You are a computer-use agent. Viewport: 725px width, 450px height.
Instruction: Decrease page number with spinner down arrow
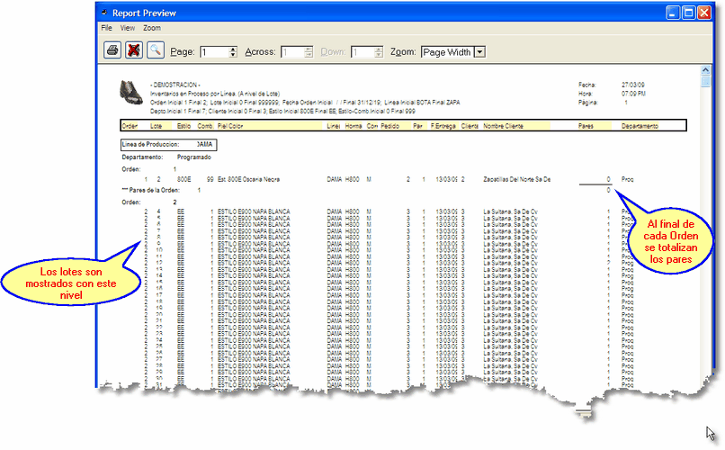click(233, 56)
